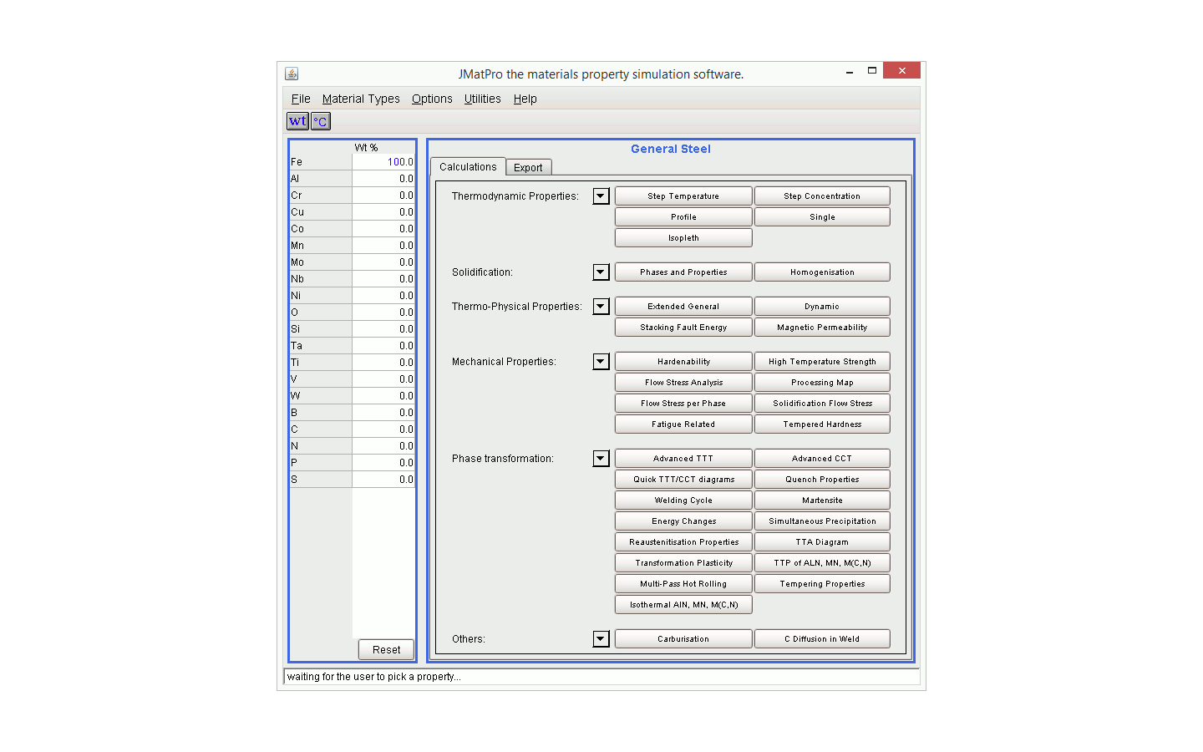Open Quick TTT/CCT diagrams

coord(683,480)
